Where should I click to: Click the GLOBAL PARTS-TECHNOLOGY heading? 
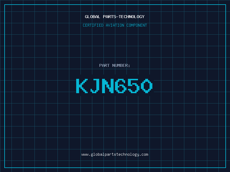click(115, 17)
